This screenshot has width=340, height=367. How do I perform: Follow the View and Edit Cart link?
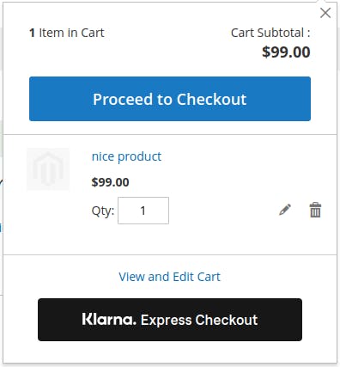click(x=170, y=277)
